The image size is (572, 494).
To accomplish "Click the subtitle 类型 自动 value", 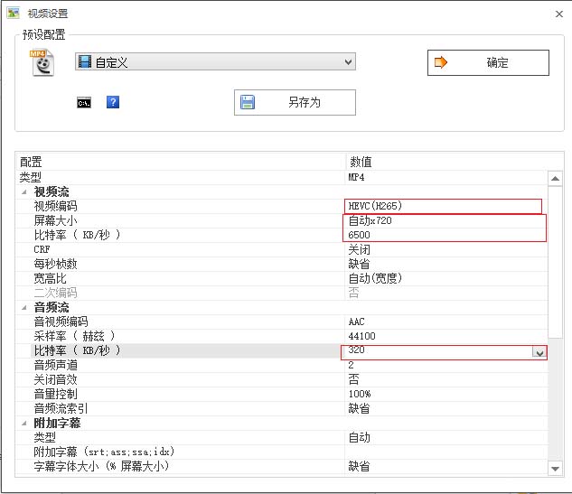I will point(360,437).
